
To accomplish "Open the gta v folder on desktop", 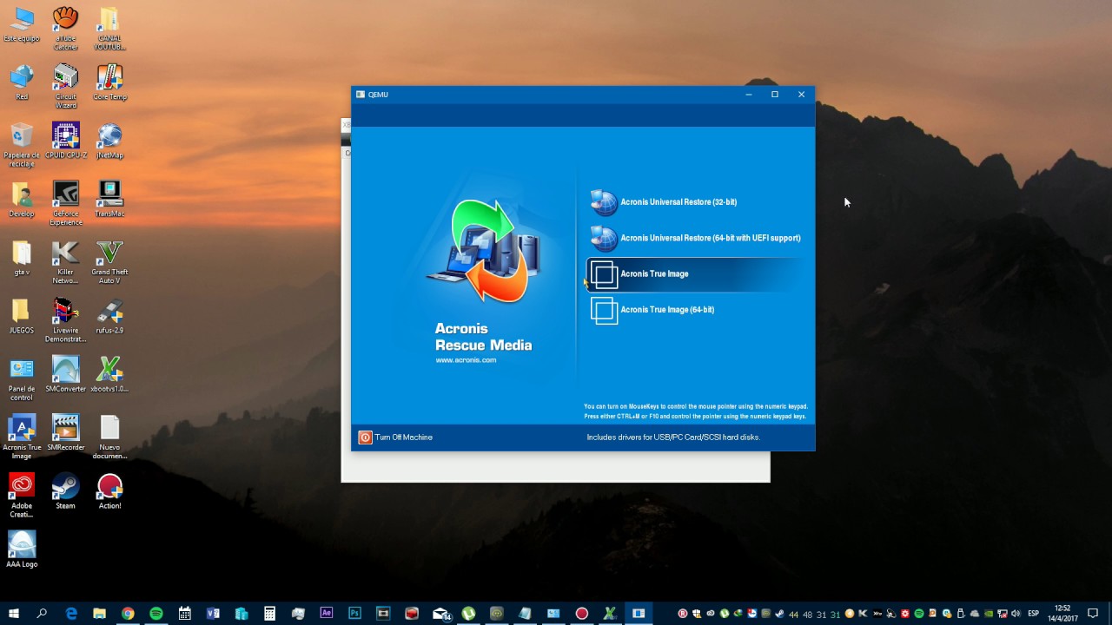I will tap(22, 258).
